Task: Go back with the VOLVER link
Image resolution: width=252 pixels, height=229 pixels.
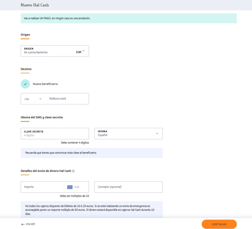Action: click(28, 224)
